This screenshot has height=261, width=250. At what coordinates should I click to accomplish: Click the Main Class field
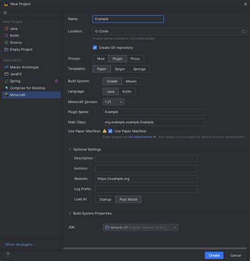coord(153,122)
